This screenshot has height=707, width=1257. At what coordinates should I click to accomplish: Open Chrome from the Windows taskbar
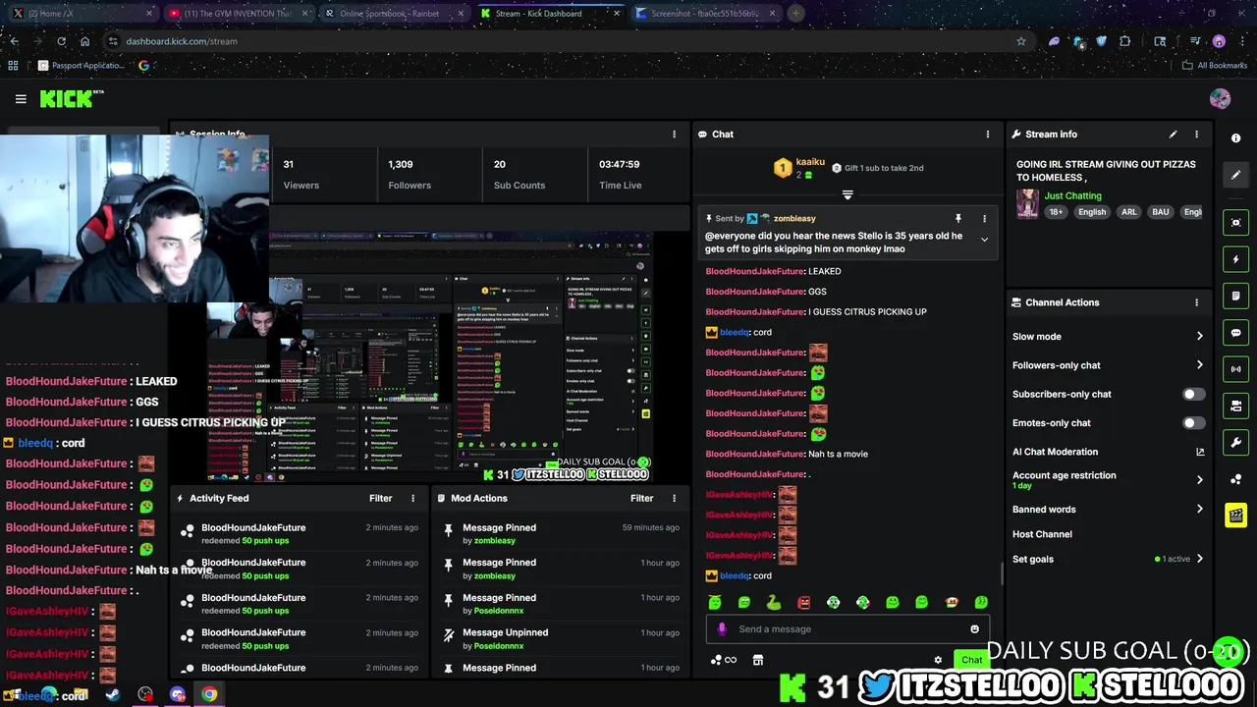coord(209,695)
